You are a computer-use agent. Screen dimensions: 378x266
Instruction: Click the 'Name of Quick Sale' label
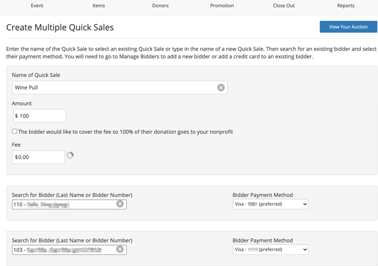pos(36,75)
